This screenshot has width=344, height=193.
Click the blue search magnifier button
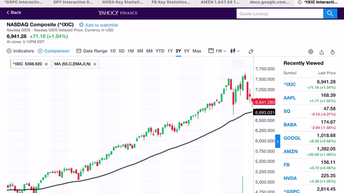tap(330, 14)
